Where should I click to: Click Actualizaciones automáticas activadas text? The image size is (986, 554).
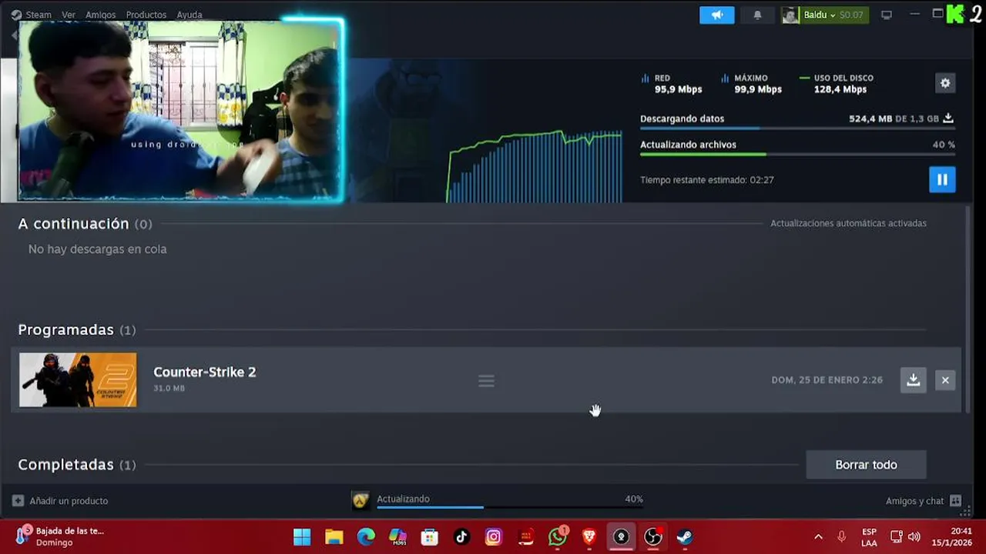tap(848, 223)
